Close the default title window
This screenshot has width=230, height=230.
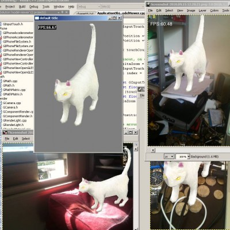(120, 18)
